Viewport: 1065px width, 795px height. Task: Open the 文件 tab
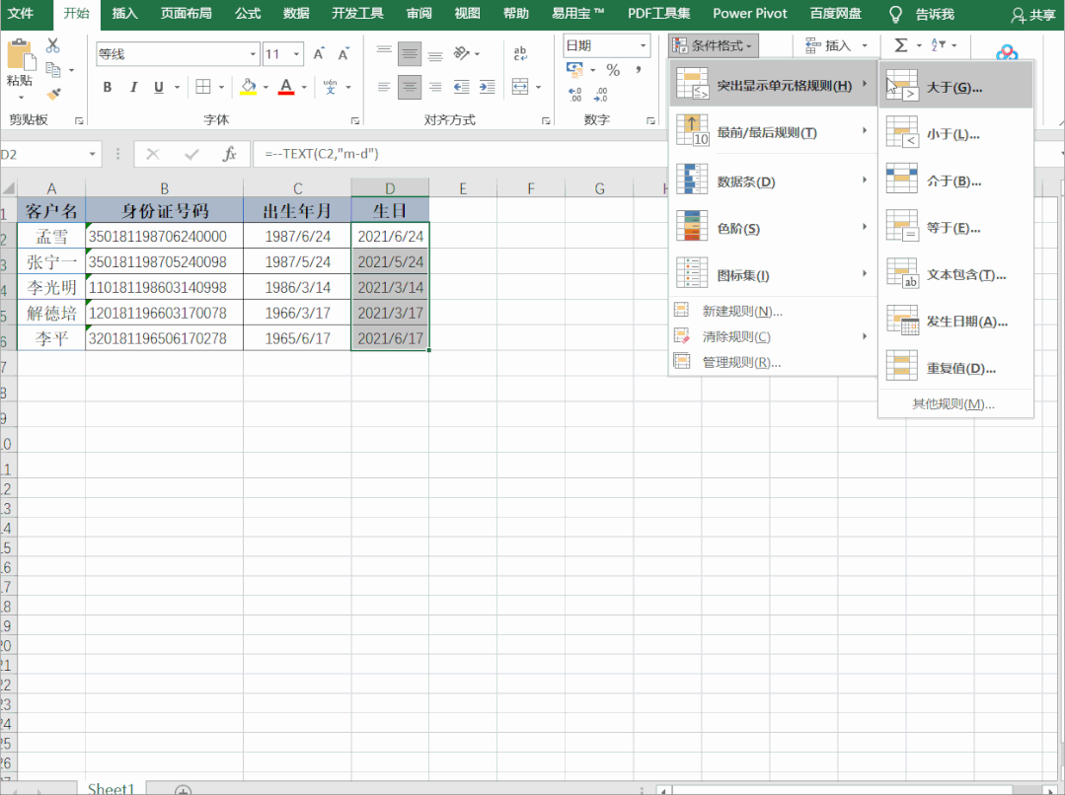21,14
